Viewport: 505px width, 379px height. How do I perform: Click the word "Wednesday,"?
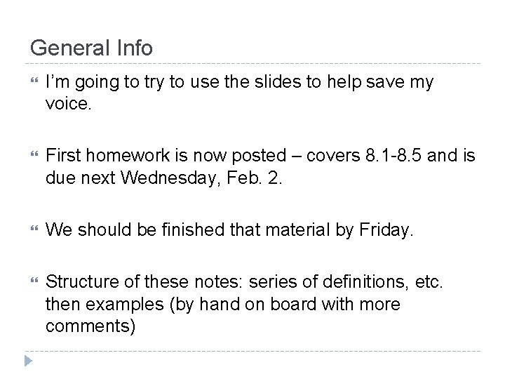pos(170,178)
